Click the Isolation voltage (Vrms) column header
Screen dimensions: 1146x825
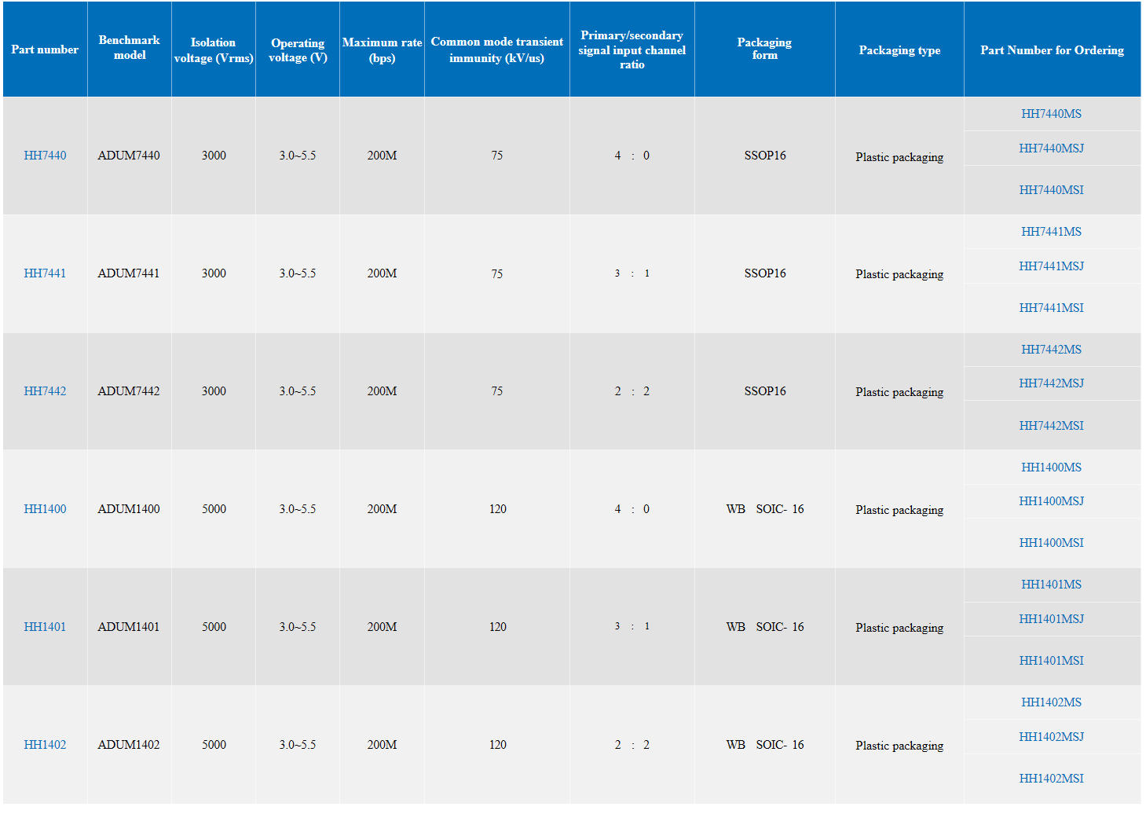click(214, 50)
